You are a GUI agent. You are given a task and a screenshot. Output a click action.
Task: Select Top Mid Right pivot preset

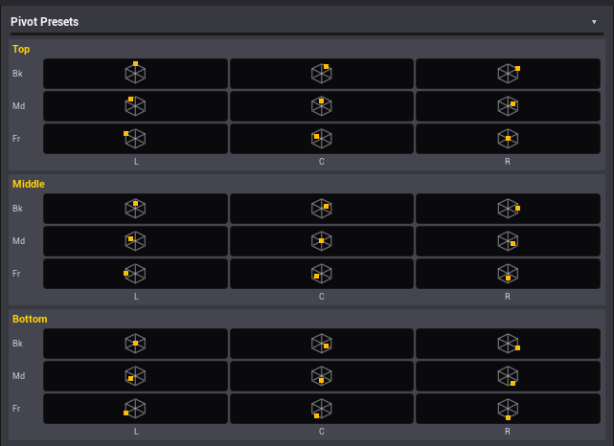pyautogui.click(x=508, y=106)
